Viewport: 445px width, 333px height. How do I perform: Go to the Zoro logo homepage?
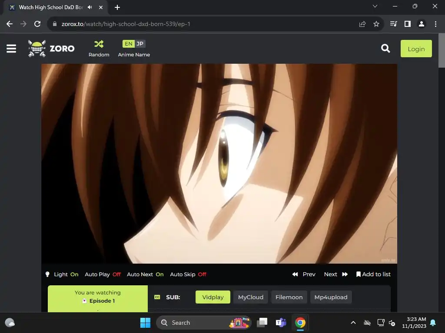pyautogui.click(x=51, y=49)
